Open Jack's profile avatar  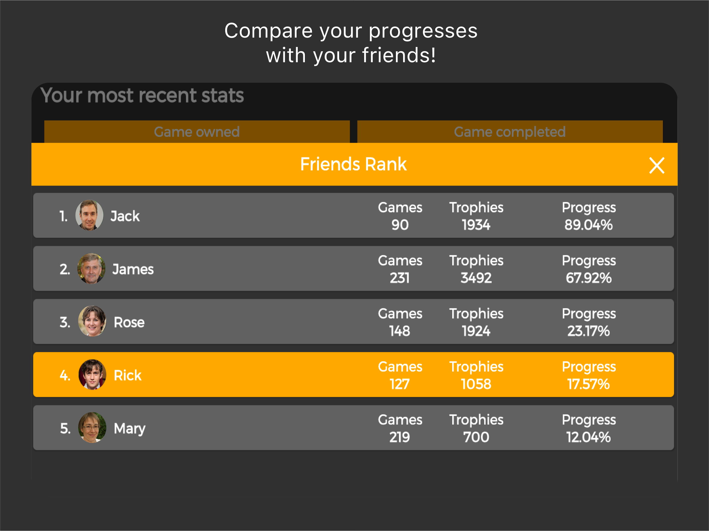click(89, 215)
